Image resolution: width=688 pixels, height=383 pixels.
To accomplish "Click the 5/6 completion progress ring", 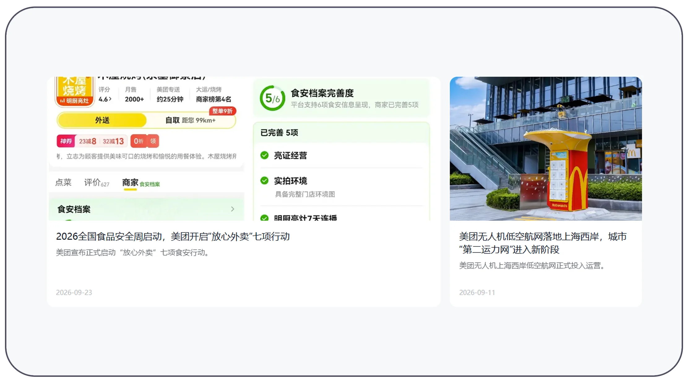I will [x=272, y=98].
